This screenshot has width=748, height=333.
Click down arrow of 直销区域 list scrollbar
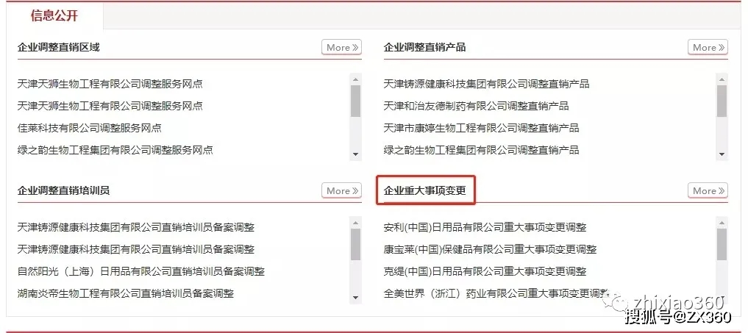[355, 154]
